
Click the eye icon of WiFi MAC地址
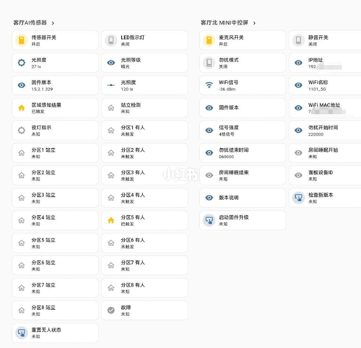[298, 108]
